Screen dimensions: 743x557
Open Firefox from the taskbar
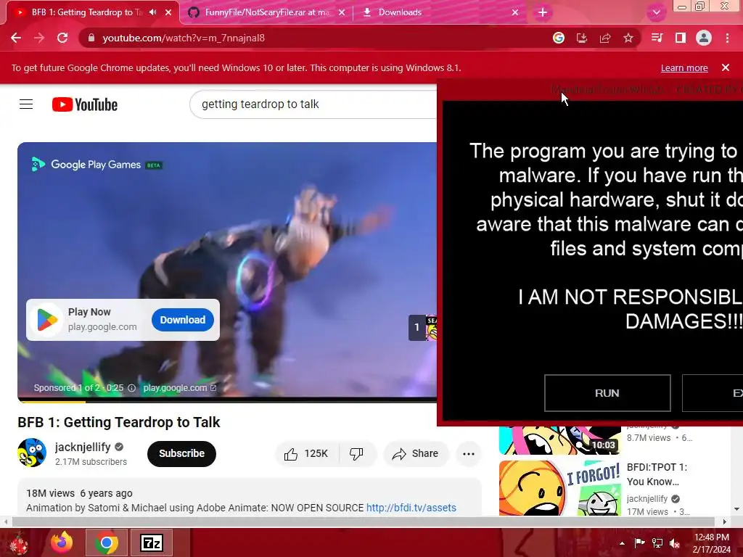62,542
